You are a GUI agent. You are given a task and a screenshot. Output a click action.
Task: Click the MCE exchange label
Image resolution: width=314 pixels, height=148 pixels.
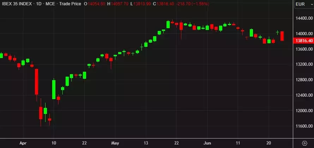tap(50, 4)
